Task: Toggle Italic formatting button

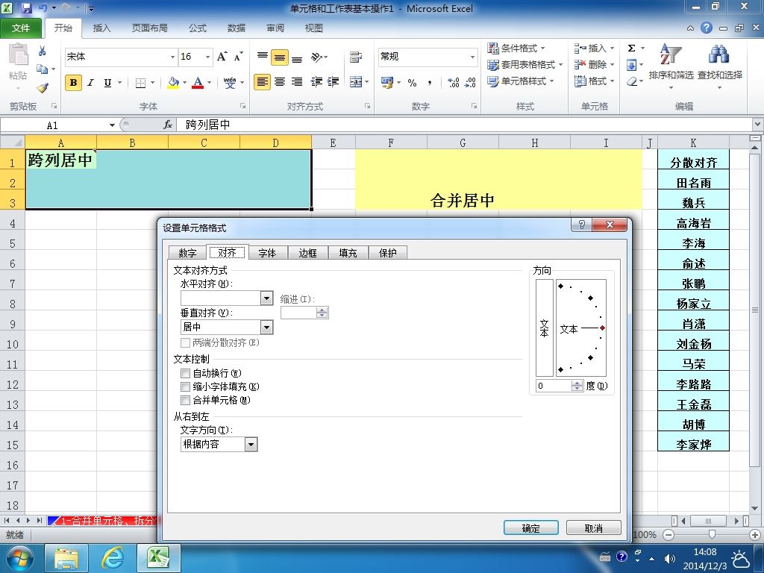Action: 90,83
